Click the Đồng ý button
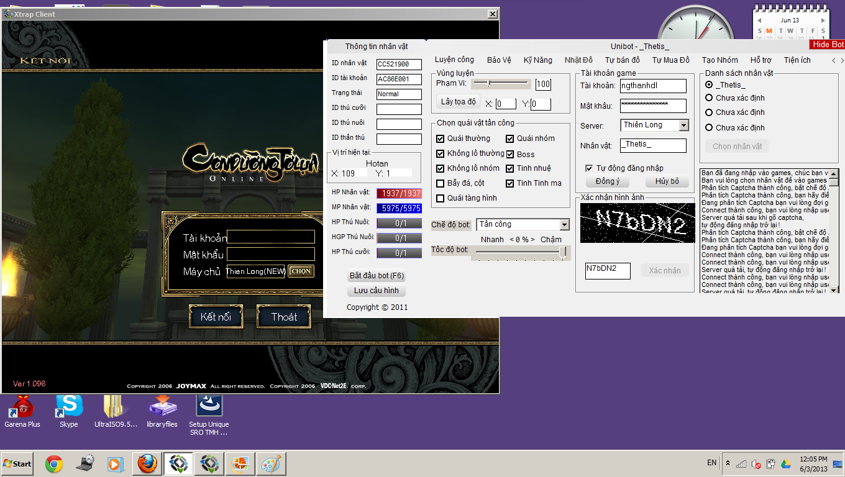This screenshot has height=477, width=845. (608, 181)
